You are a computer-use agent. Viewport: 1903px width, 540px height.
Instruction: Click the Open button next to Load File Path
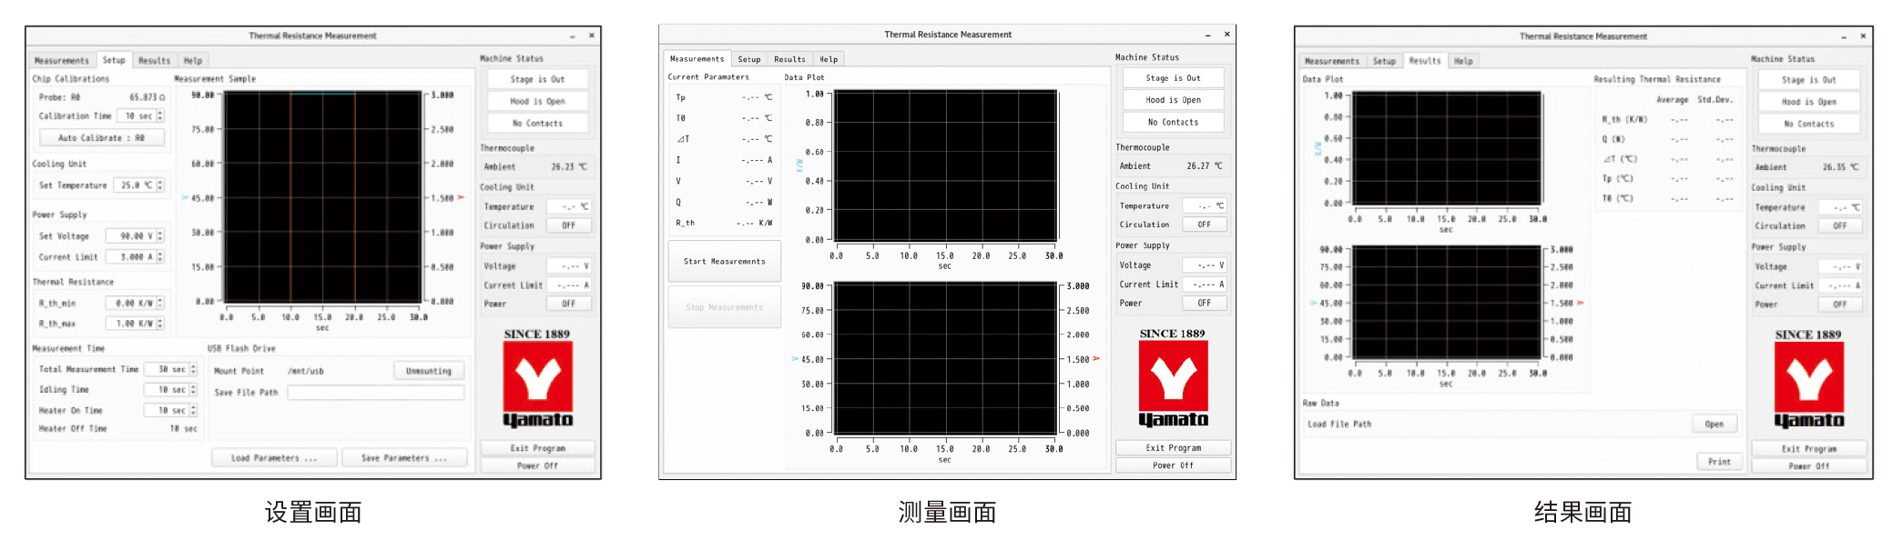tap(1715, 425)
